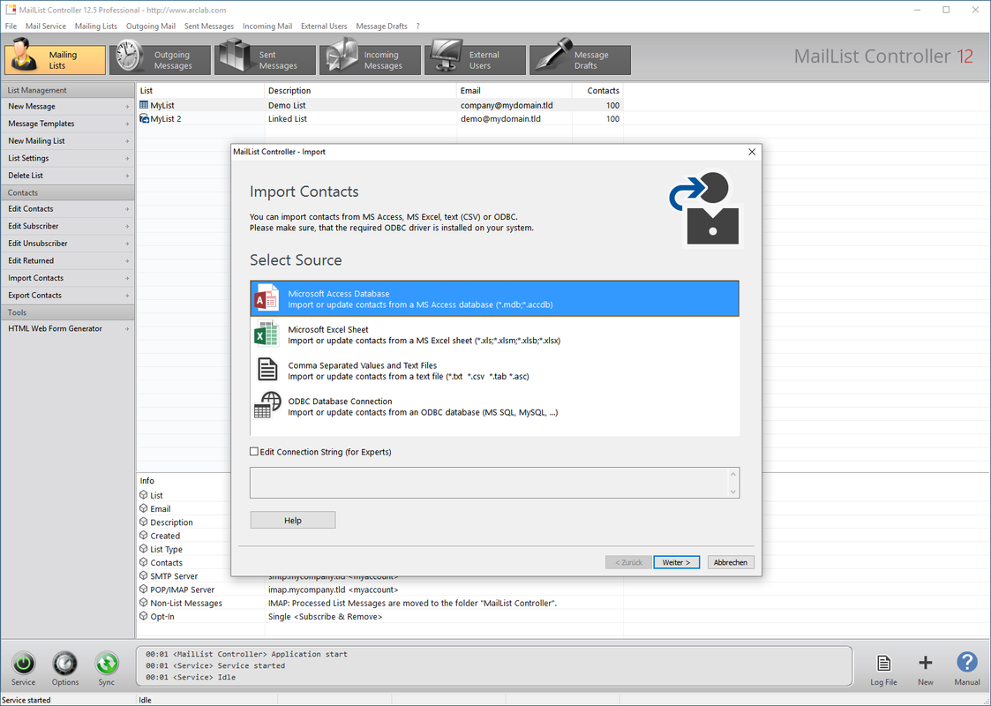The height and width of the screenshot is (706, 991).
Task: Click the Service power icon
Action: (x=23, y=663)
